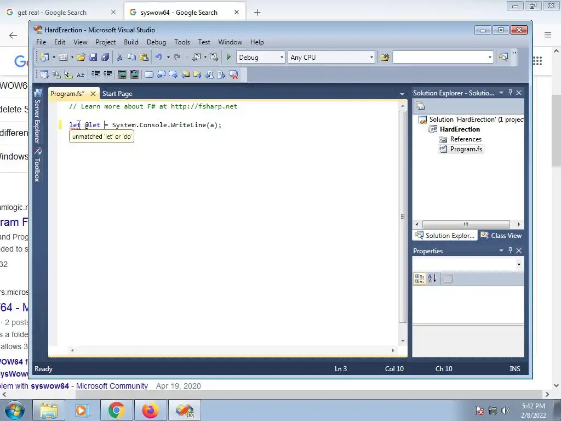Open the Undo history dropdown arrow

(x=168, y=57)
